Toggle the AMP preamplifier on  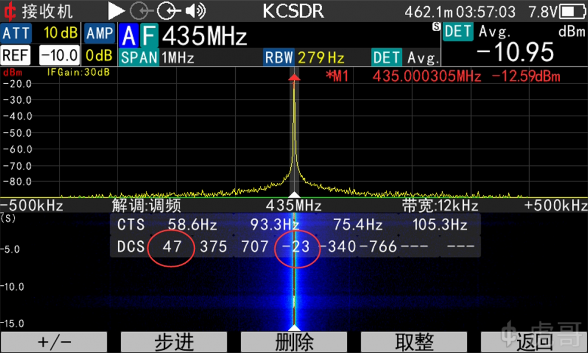[x=99, y=34]
